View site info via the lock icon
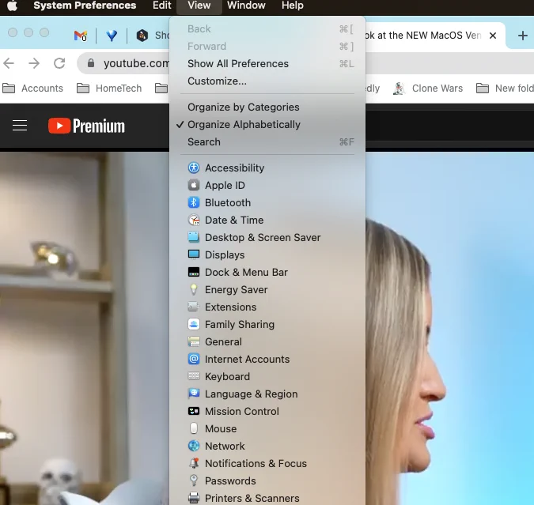 point(91,63)
